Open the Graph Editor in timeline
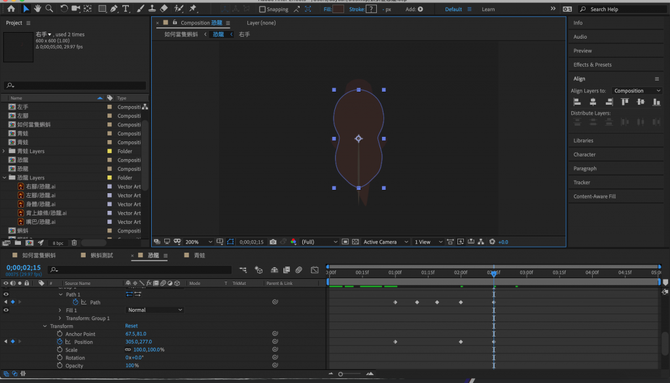 click(315, 269)
